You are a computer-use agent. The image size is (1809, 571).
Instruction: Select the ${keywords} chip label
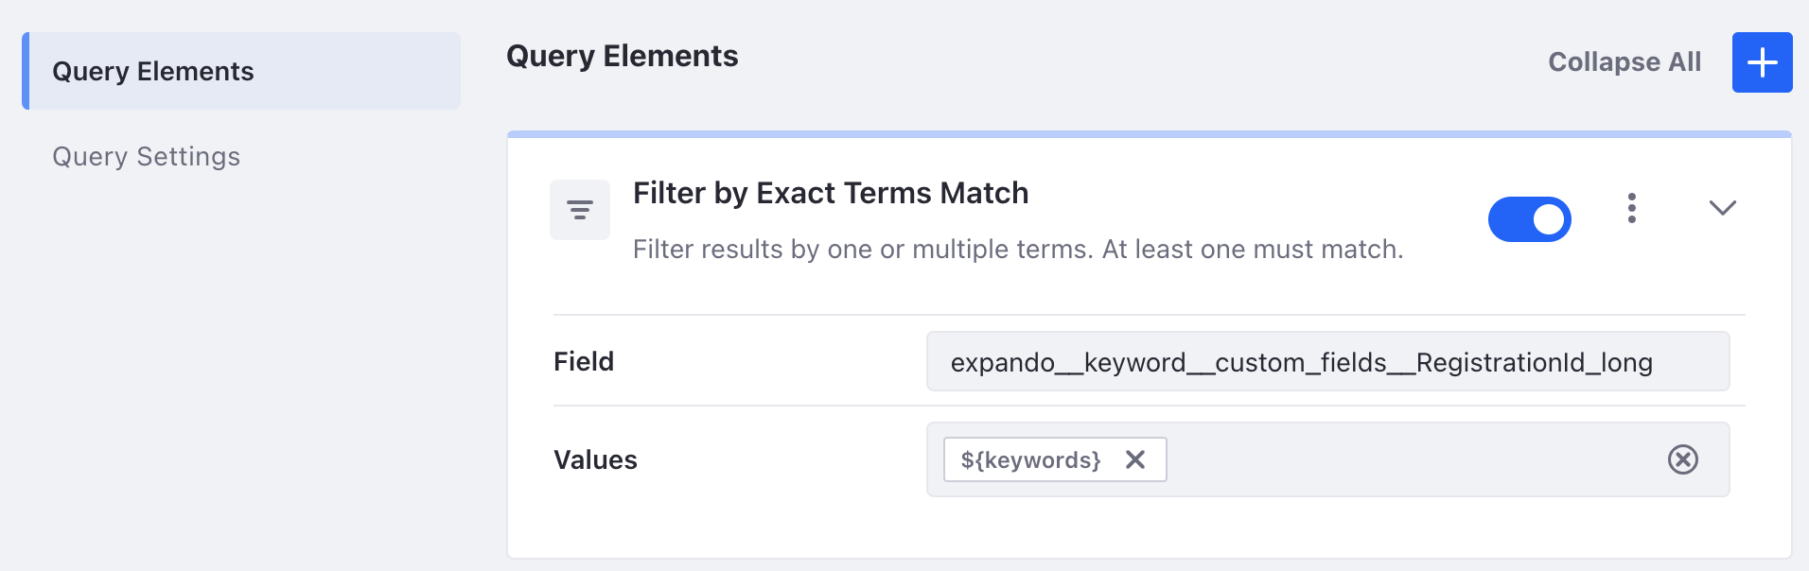point(1030,460)
